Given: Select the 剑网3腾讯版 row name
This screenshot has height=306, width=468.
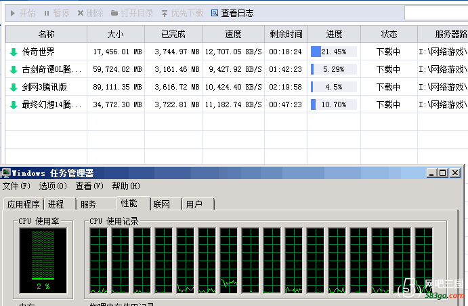Looking at the screenshot, I should (44, 87).
